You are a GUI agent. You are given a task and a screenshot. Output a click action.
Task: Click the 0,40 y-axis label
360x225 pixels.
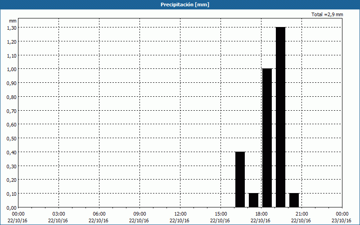(12, 152)
